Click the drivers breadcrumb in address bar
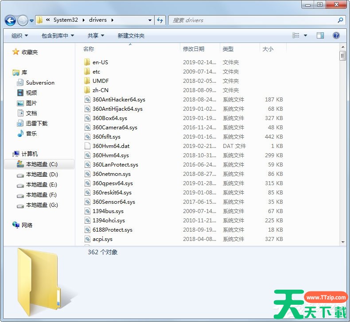The width and height of the screenshot is (350, 322). pyautogui.click(x=98, y=20)
